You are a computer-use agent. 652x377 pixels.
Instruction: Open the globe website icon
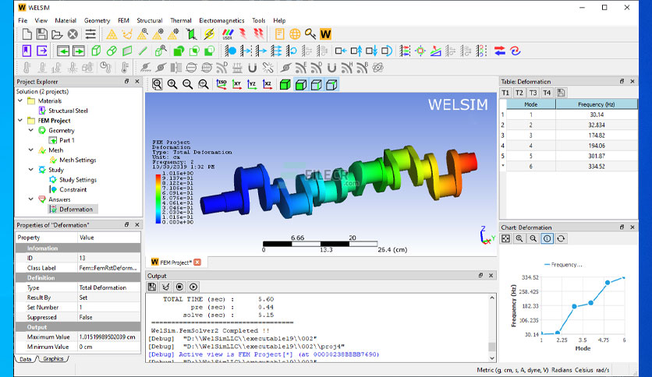coord(295,34)
